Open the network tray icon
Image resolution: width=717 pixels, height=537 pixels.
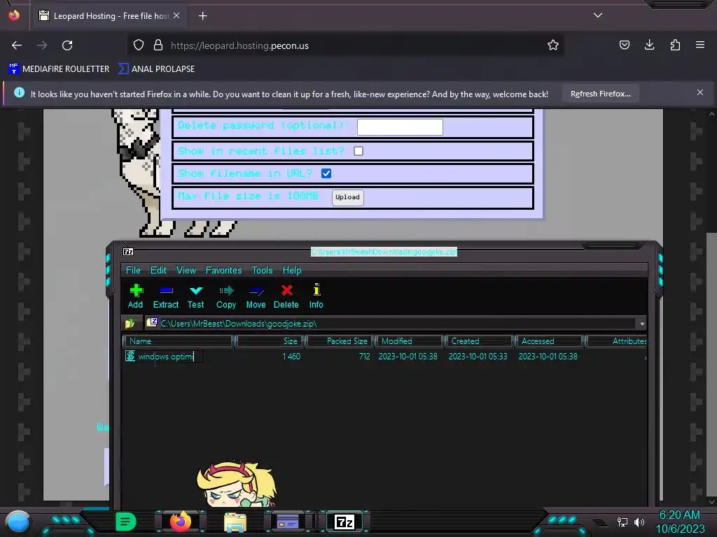pyautogui.click(x=622, y=522)
